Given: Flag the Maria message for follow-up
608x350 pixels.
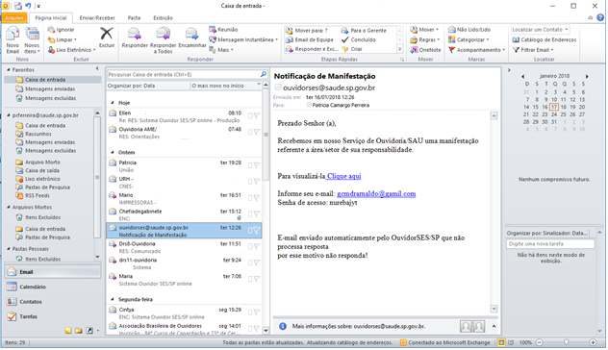Looking at the screenshot, I should pyautogui.click(x=256, y=279).
